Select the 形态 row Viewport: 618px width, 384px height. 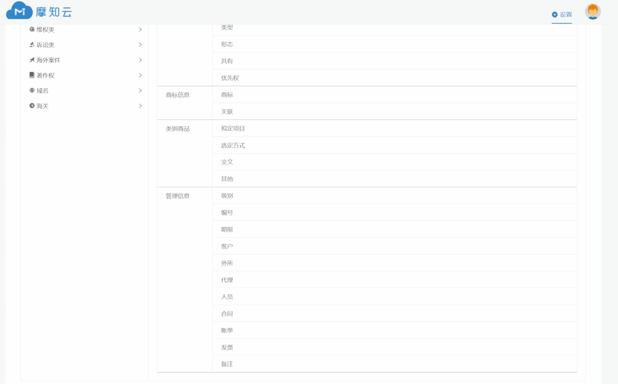coord(394,44)
